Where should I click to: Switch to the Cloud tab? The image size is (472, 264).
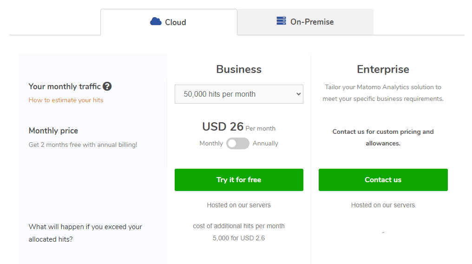tap(169, 22)
